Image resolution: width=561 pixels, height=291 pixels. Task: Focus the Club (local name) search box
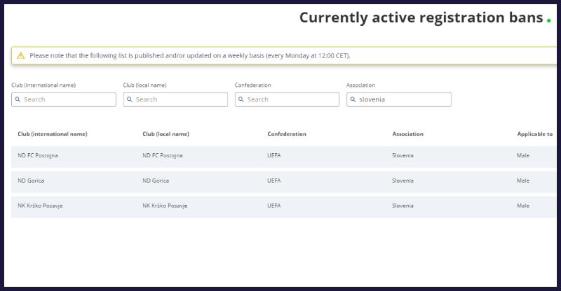point(180,100)
